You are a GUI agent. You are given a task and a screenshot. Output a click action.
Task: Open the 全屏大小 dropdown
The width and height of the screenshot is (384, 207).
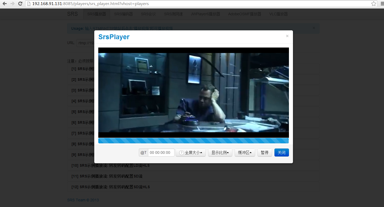click(x=191, y=152)
